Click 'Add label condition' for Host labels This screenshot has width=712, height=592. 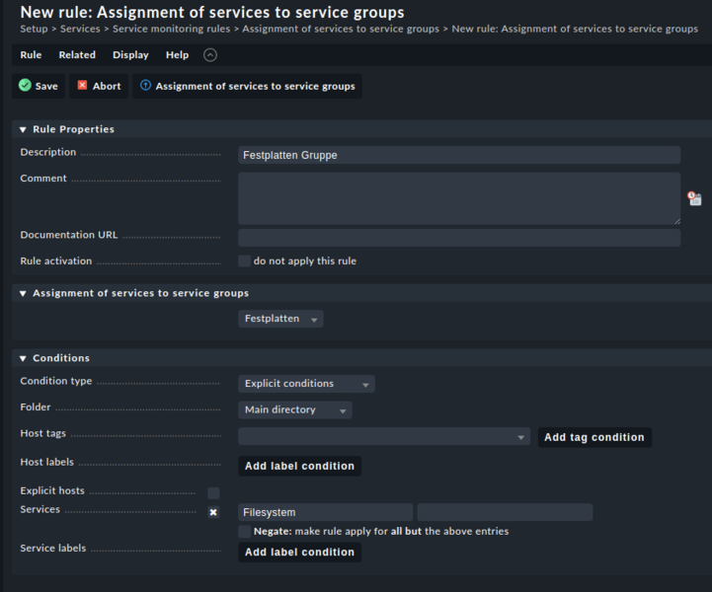click(x=299, y=466)
